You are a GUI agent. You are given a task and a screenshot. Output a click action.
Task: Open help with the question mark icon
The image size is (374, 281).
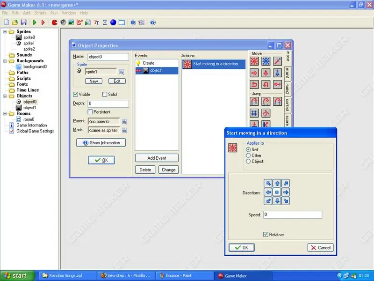point(153,22)
